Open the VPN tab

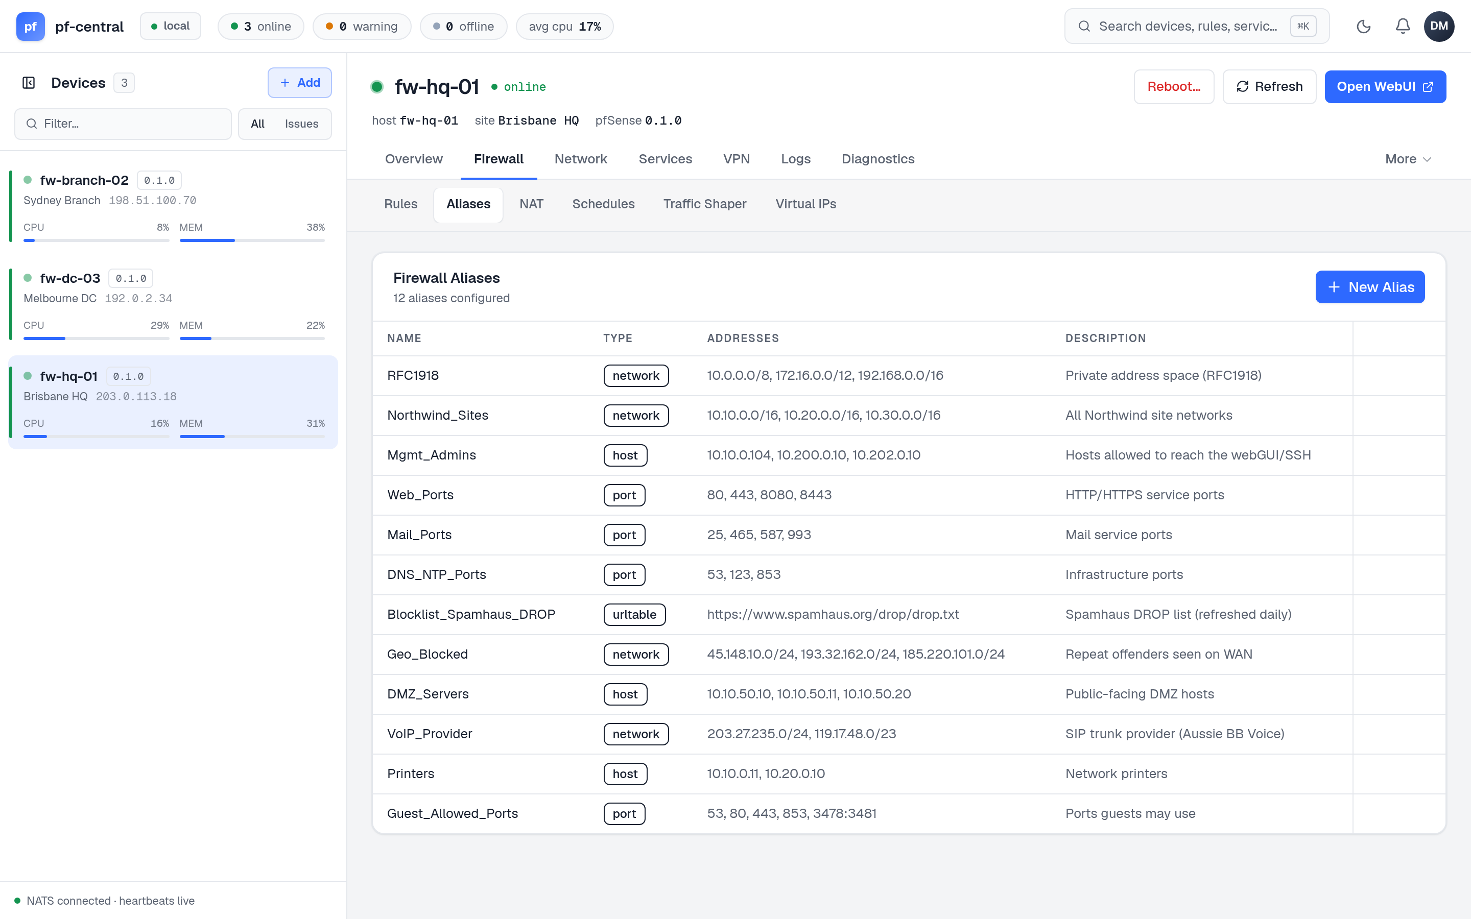click(x=736, y=159)
